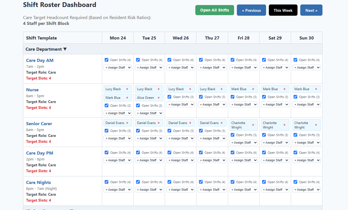Remove Daniel Evans from Senior Carer Wed 26
The image size is (348, 210).
(190, 123)
